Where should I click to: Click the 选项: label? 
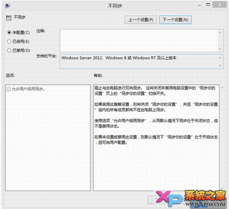click(10, 75)
